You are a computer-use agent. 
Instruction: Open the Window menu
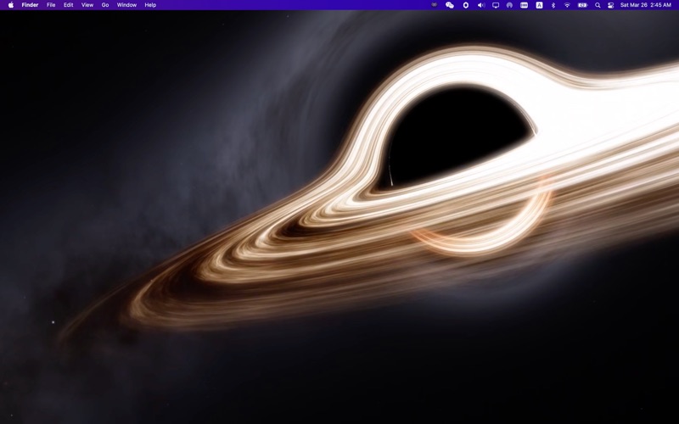[x=126, y=5]
